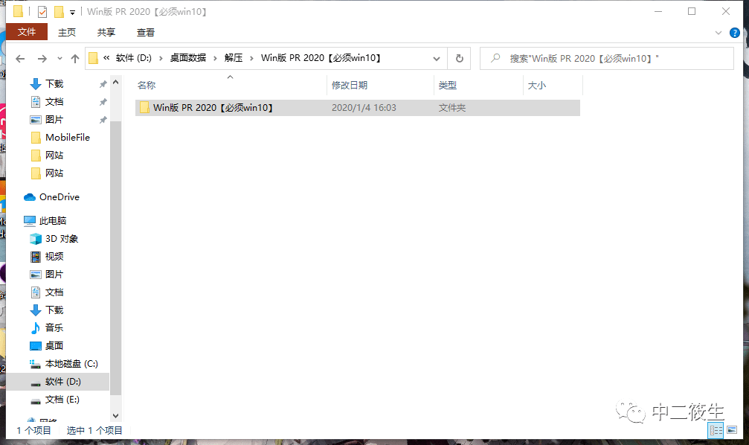Collapse the 此电脑 tree in sidebar
This screenshot has width=749, height=445.
(x=21, y=220)
